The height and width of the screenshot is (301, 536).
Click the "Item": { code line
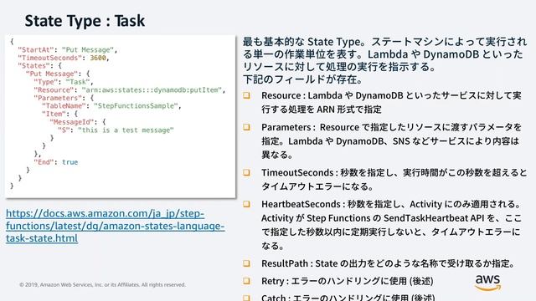[59, 114]
